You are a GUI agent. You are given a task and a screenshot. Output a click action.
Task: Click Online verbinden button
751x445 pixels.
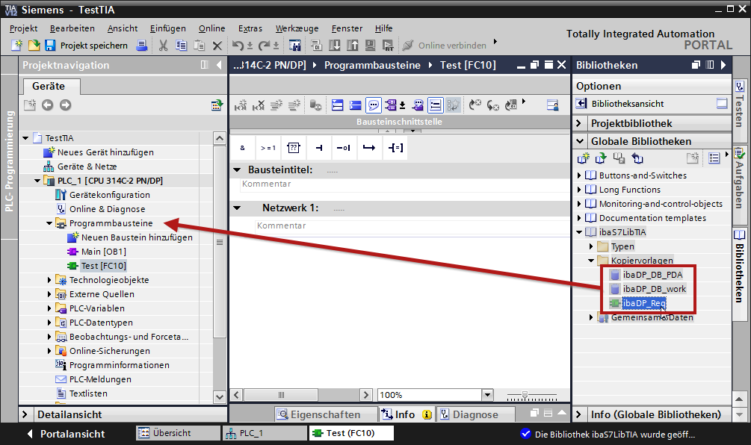pyautogui.click(x=445, y=46)
